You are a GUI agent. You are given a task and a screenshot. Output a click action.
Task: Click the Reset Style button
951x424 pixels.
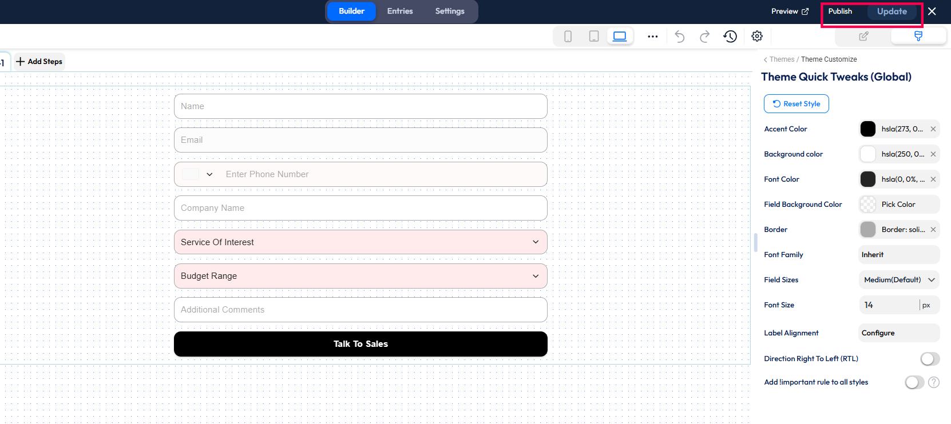tap(796, 104)
